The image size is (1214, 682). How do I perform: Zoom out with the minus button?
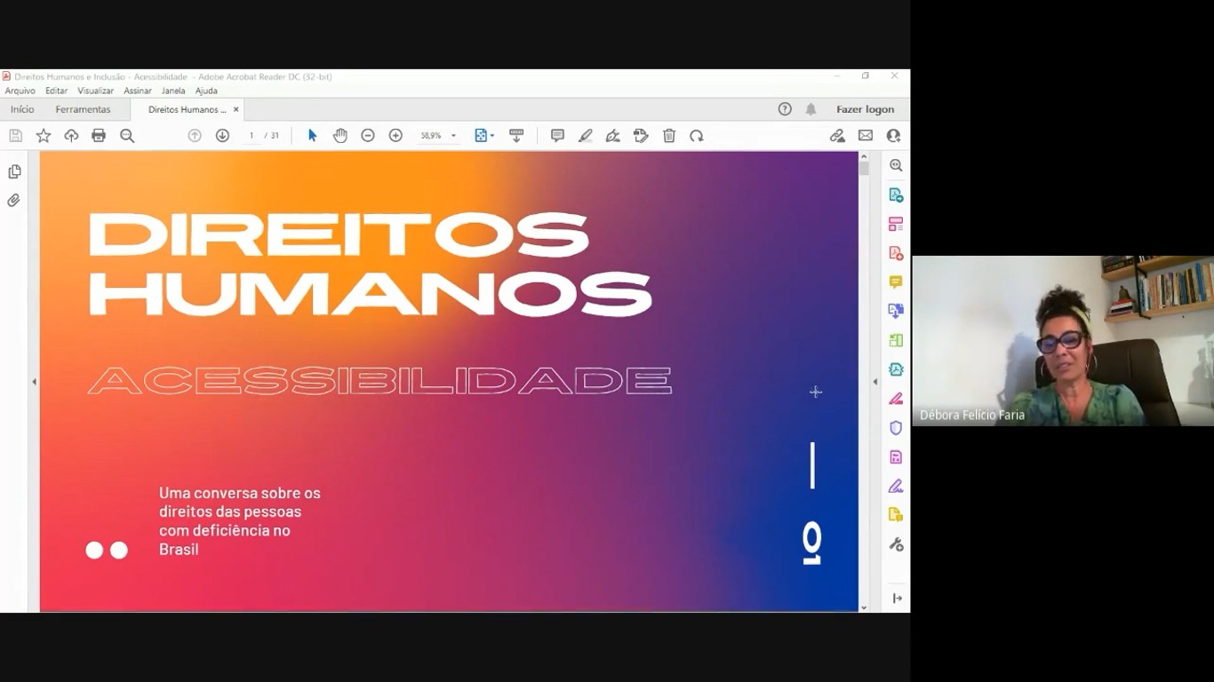pyautogui.click(x=368, y=136)
